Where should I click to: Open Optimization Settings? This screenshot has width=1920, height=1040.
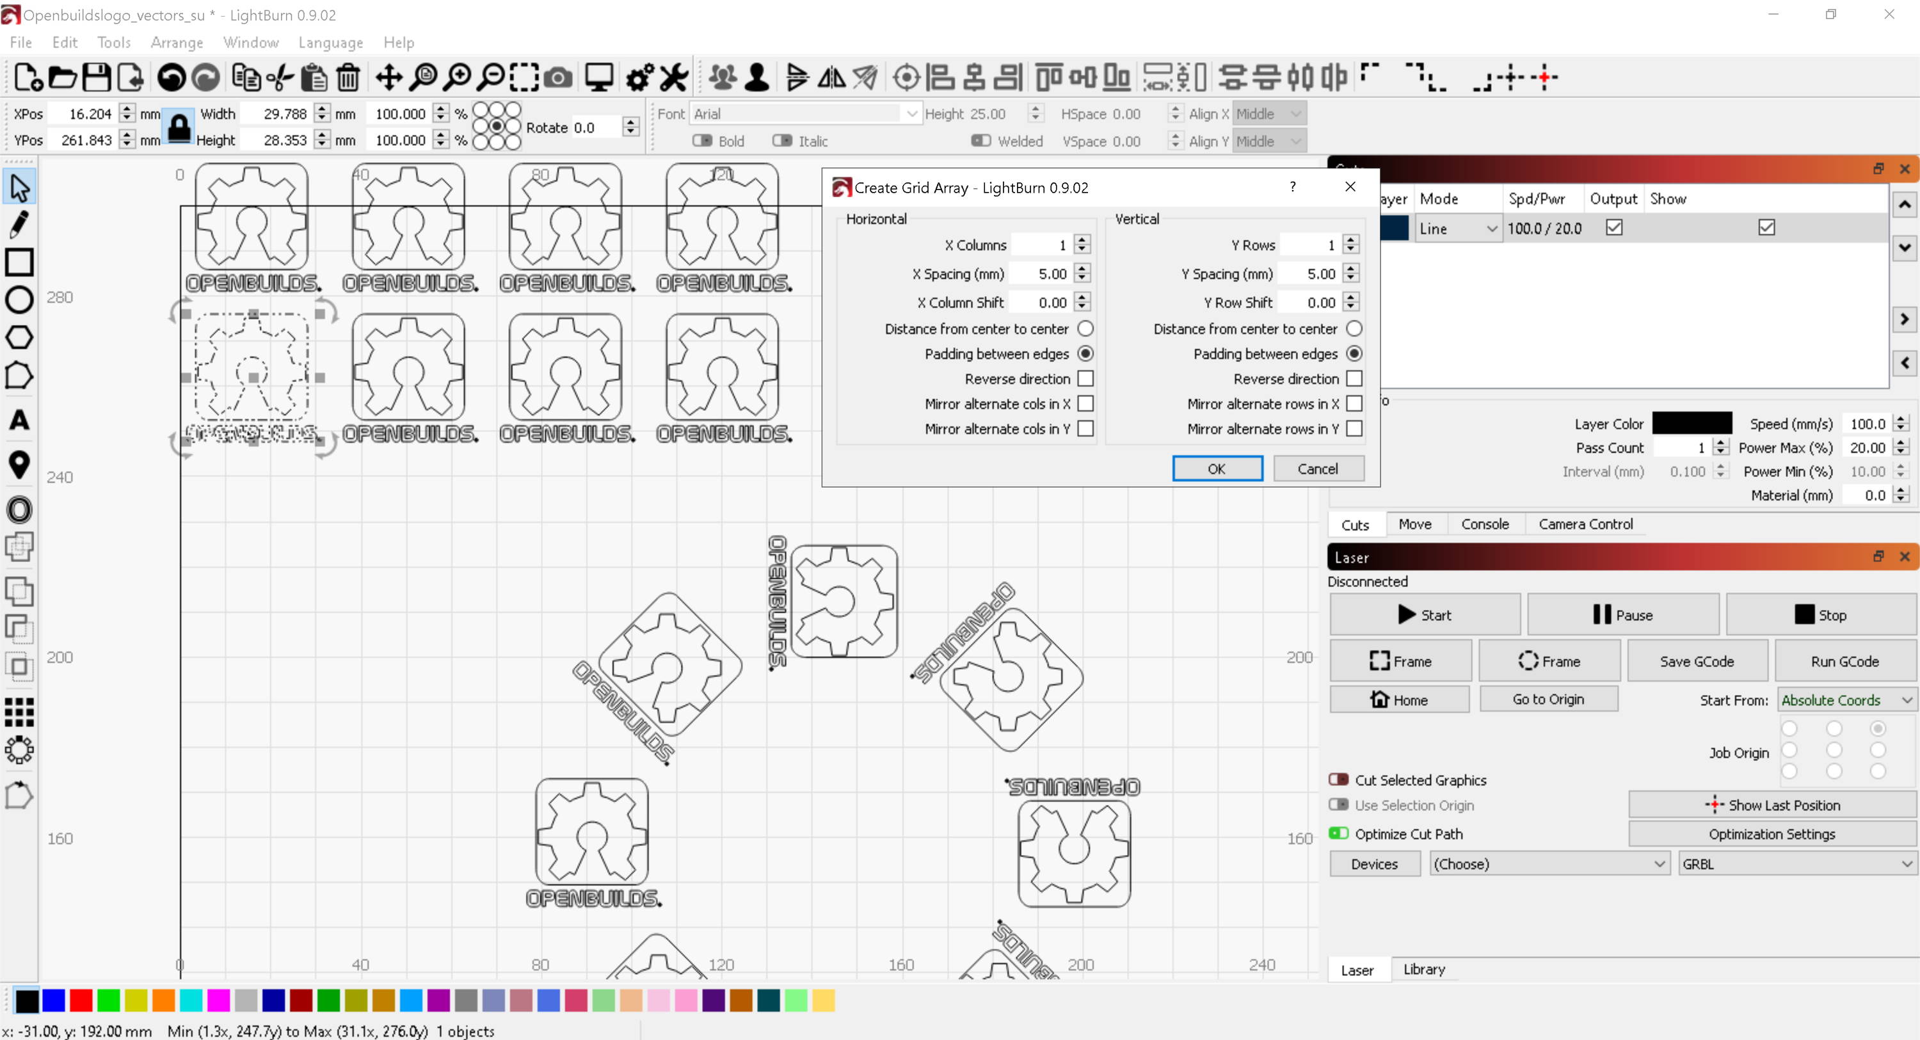[1772, 834]
